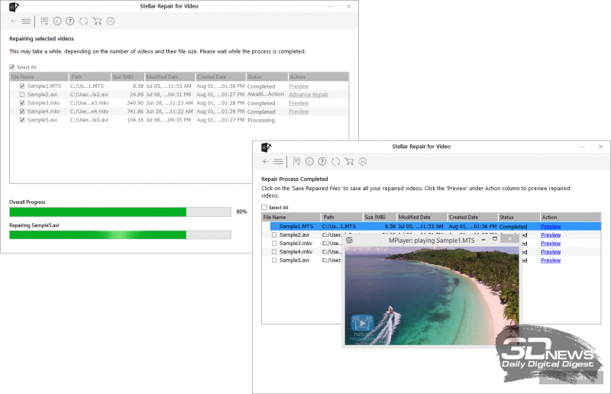Uncheck Sample4.mkv in the repairing window

coord(22,111)
